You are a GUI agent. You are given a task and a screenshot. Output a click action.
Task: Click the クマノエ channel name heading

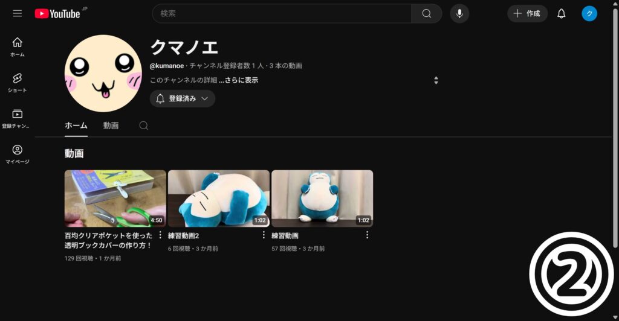click(184, 47)
